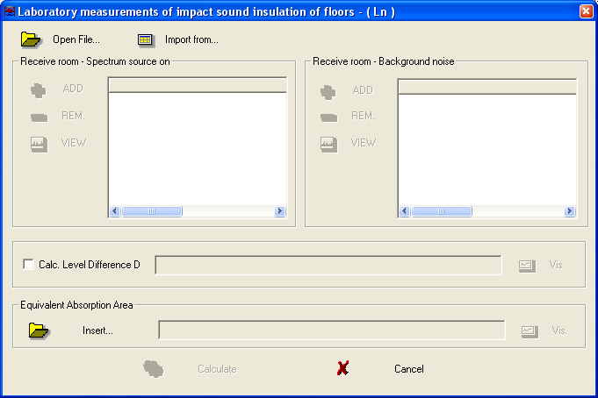The image size is (598, 398).
Task: Click VIEW graph icon in Spectrum source on
Action: pyautogui.click(x=39, y=145)
